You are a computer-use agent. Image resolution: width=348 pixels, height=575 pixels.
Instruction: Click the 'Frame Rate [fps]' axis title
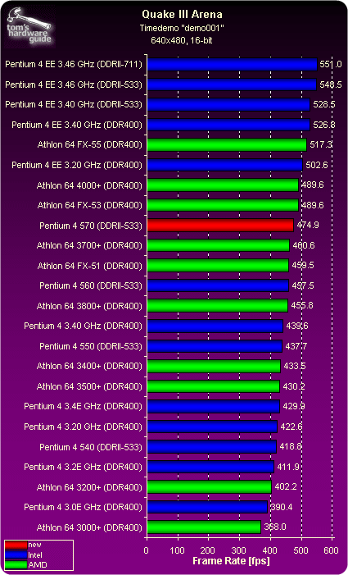[231, 561]
